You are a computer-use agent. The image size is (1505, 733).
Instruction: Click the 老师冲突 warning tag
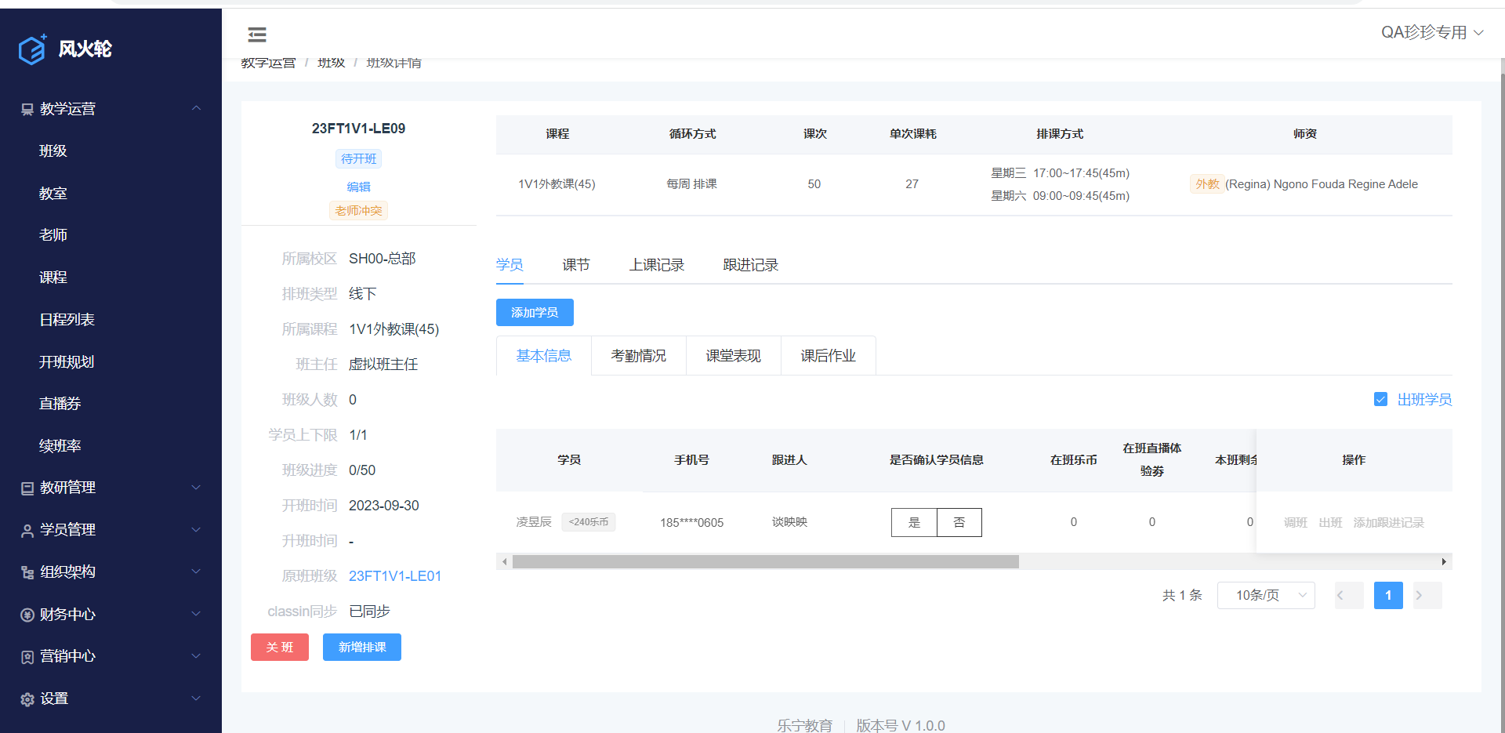(359, 211)
